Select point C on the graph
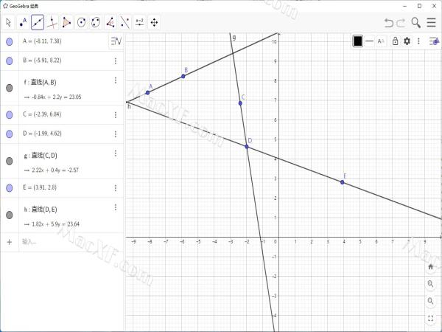 pyautogui.click(x=240, y=103)
